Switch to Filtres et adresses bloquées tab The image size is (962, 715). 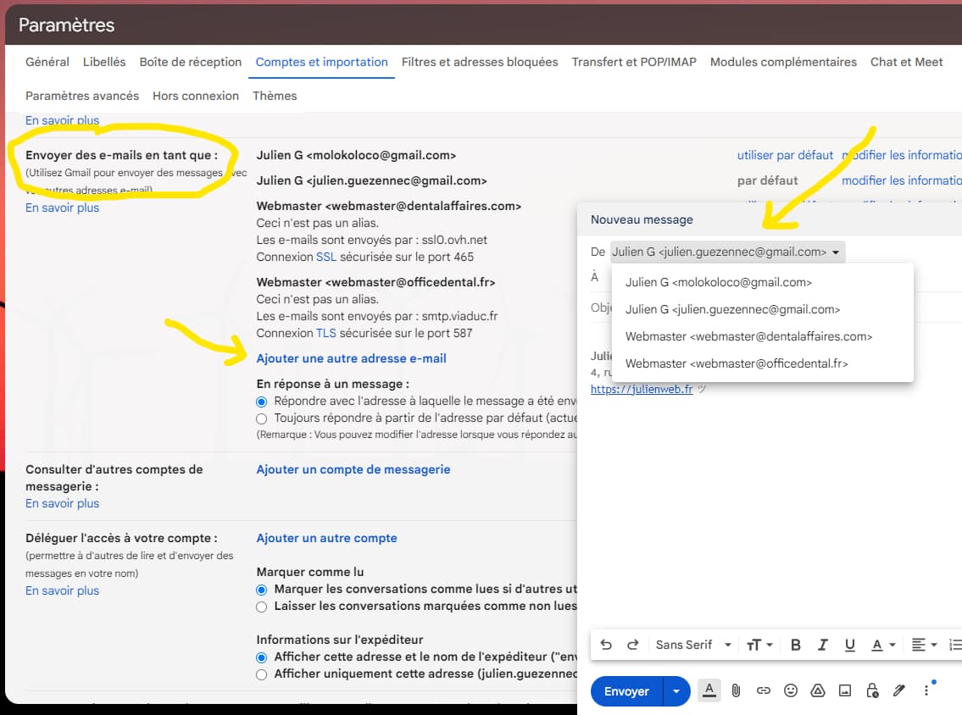(x=480, y=62)
